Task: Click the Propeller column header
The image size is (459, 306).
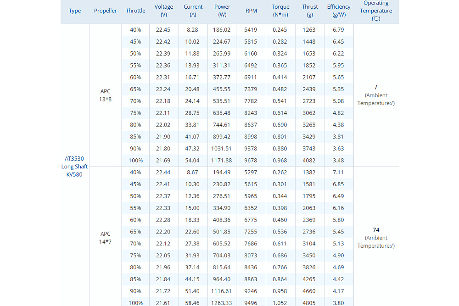Action: click(x=106, y=11)
